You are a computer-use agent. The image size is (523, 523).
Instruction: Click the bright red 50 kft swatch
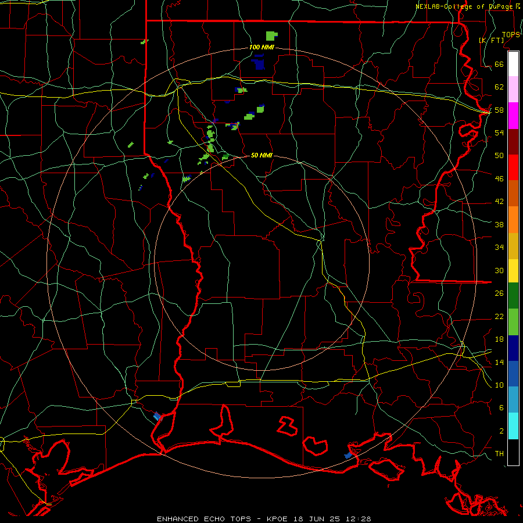pyautogui.click(x=513, y=167)
